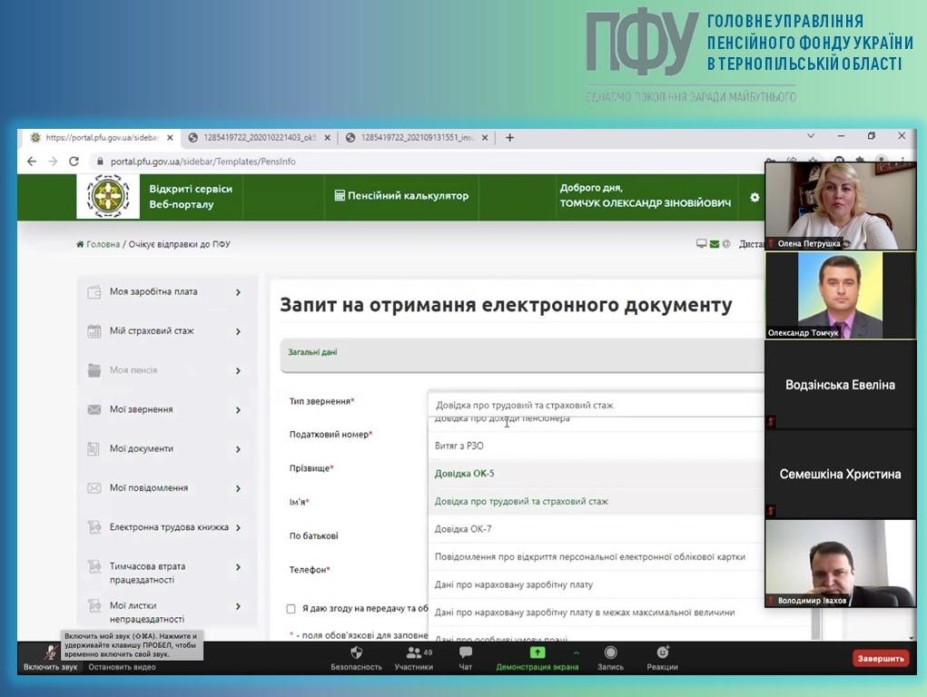Image resolution: width=927 pixels, height=697 pixels.
Task: Click the calculator icon beside Пенсійний калькулятор
Action: pyautogui.click(x=340, y=196)
